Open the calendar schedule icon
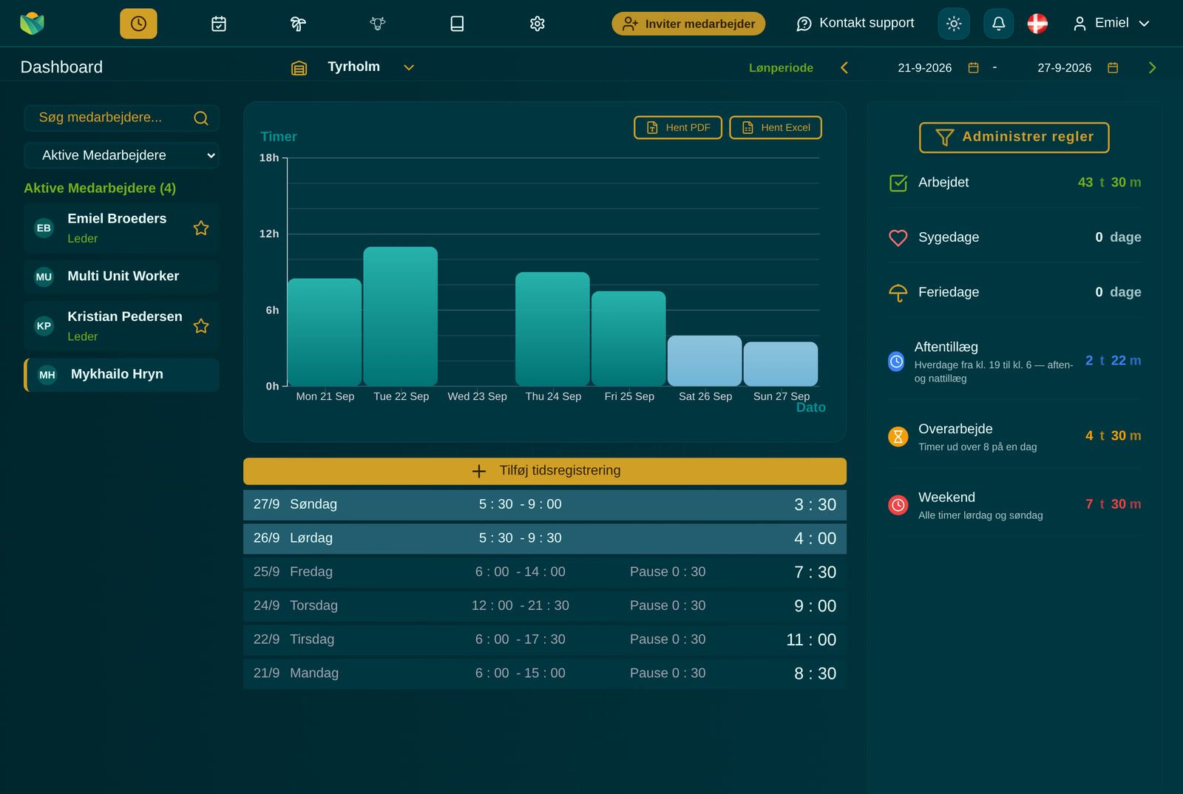1183x794 pixels. (x=219, y=24)
